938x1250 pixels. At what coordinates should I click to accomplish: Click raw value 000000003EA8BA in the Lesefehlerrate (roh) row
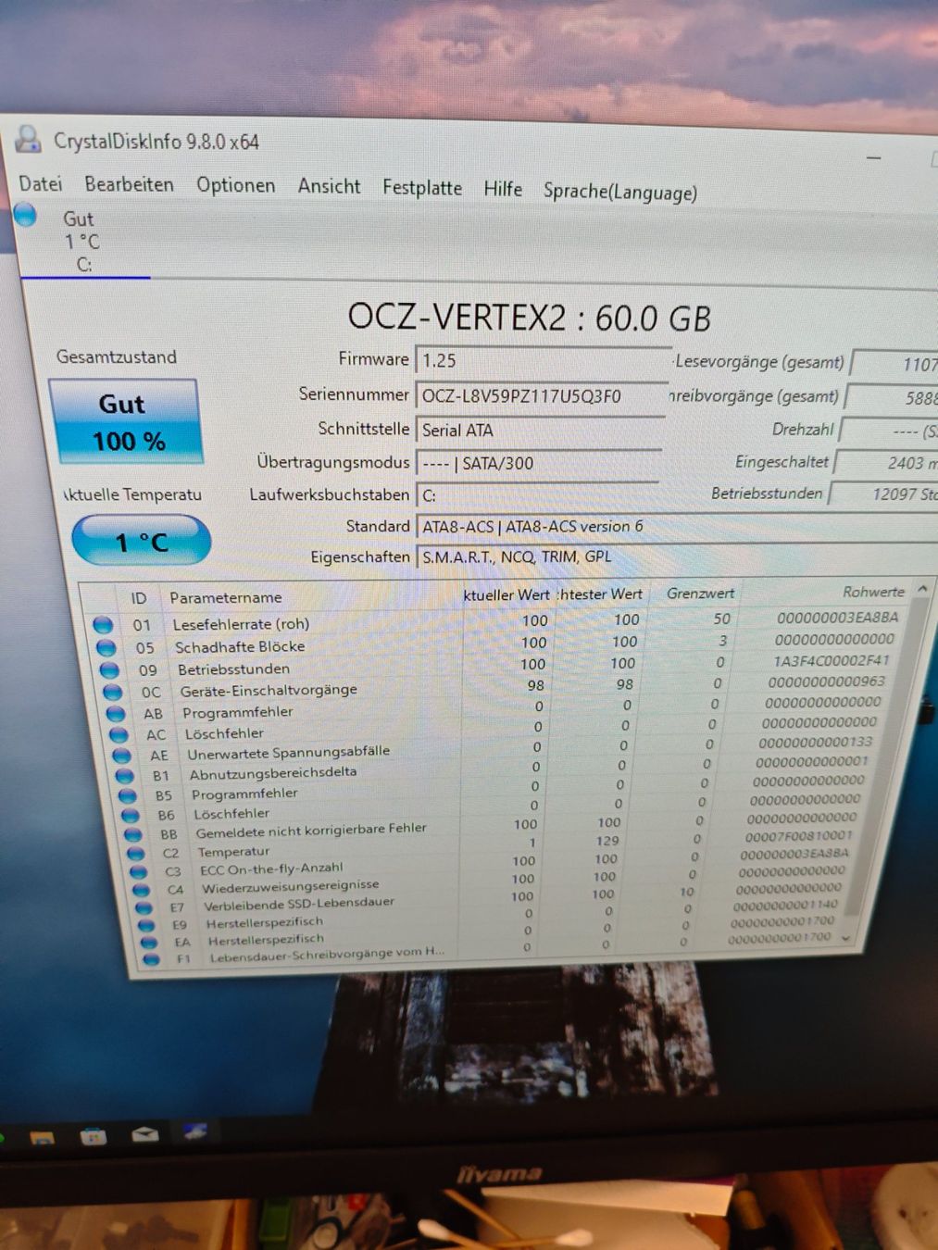(x=837, y=618)
